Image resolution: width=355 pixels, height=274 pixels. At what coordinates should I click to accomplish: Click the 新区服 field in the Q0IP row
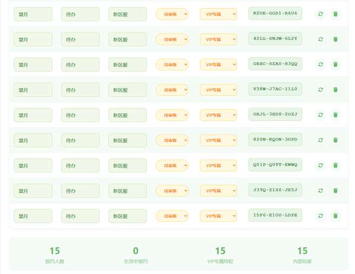(127, 166)
